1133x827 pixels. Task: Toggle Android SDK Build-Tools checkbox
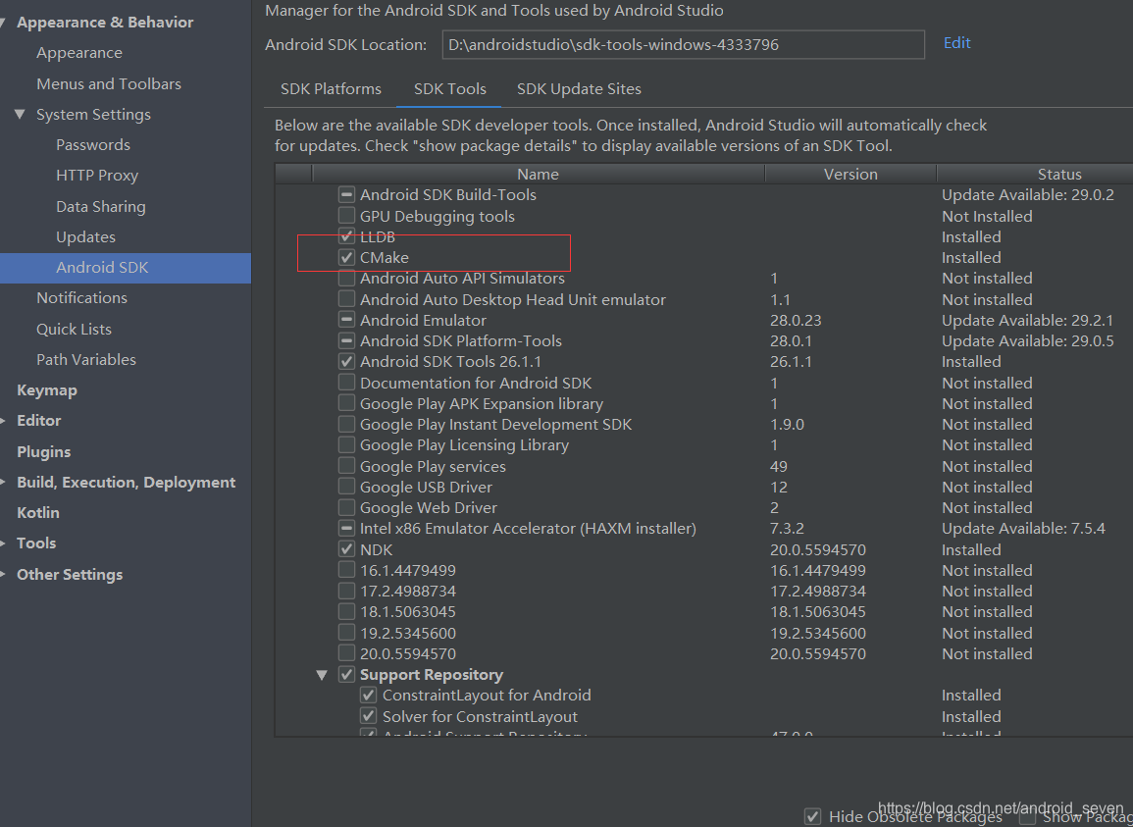click(347, 194)
